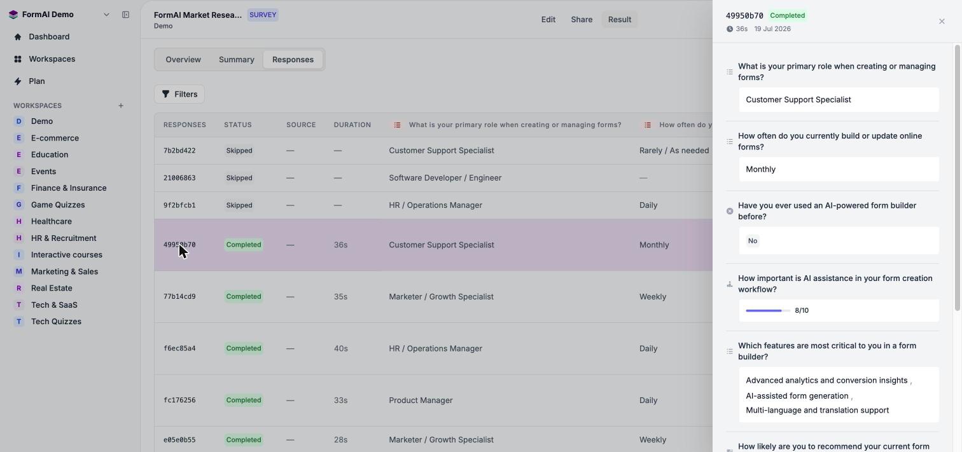Click the red list icon in role column header
962x452 pixels.
tap(397, 125)
